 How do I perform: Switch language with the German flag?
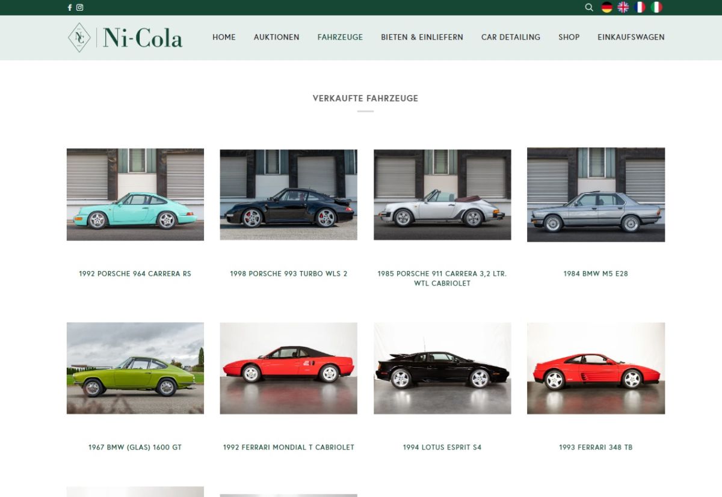point(606,7)
